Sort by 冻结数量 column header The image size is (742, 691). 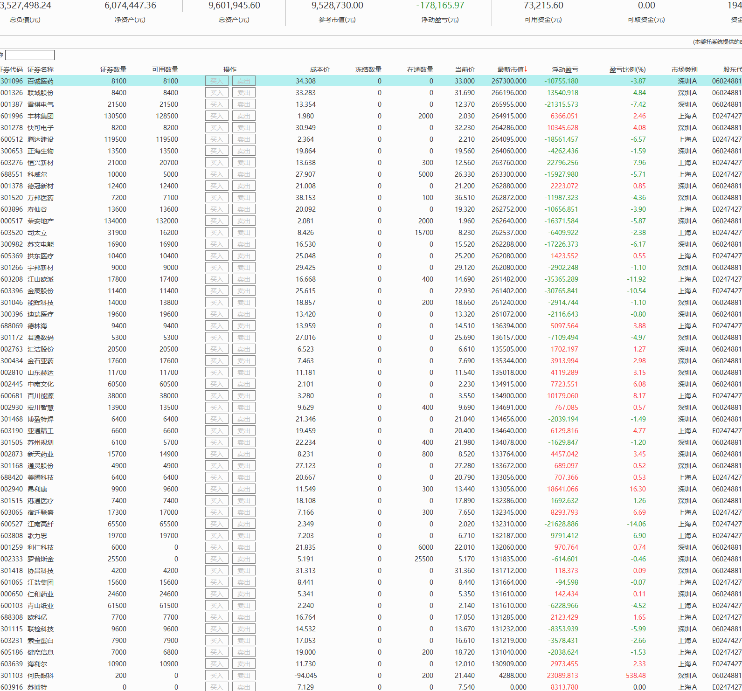point(368,69)
